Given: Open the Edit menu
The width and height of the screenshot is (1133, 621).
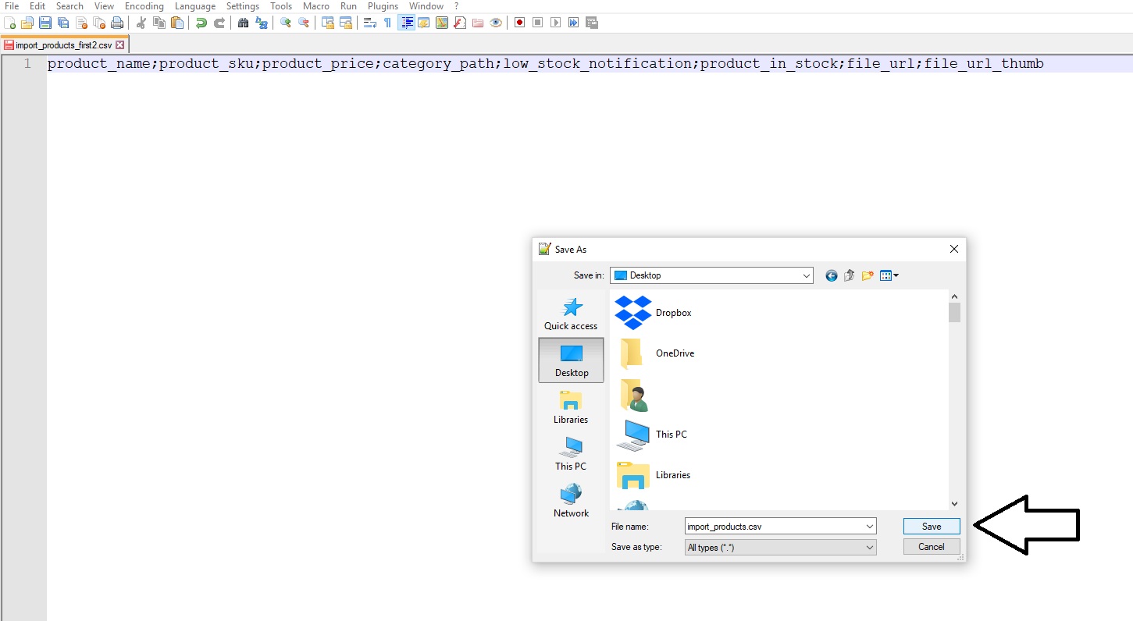Looking at the screenshot, I should click(37, 6).
